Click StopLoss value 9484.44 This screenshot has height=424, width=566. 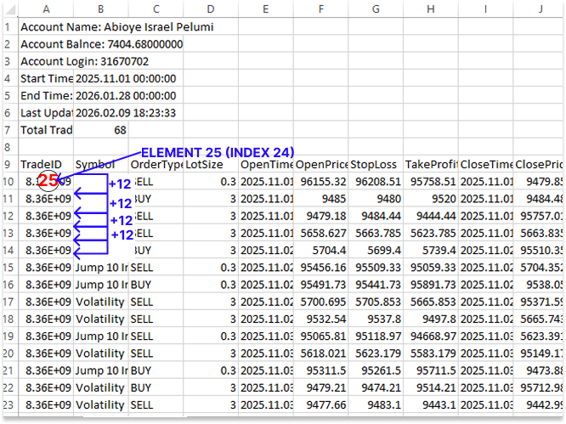(376, 216)
